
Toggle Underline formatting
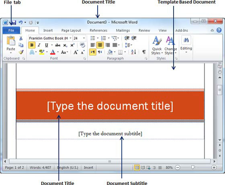[x=47, y=45]
